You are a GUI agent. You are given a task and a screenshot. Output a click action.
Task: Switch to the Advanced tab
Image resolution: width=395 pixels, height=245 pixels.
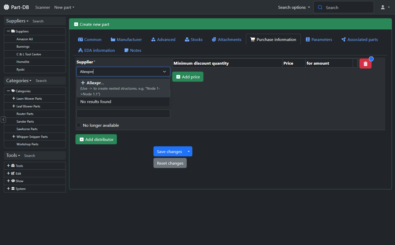(x=163, y=39)
